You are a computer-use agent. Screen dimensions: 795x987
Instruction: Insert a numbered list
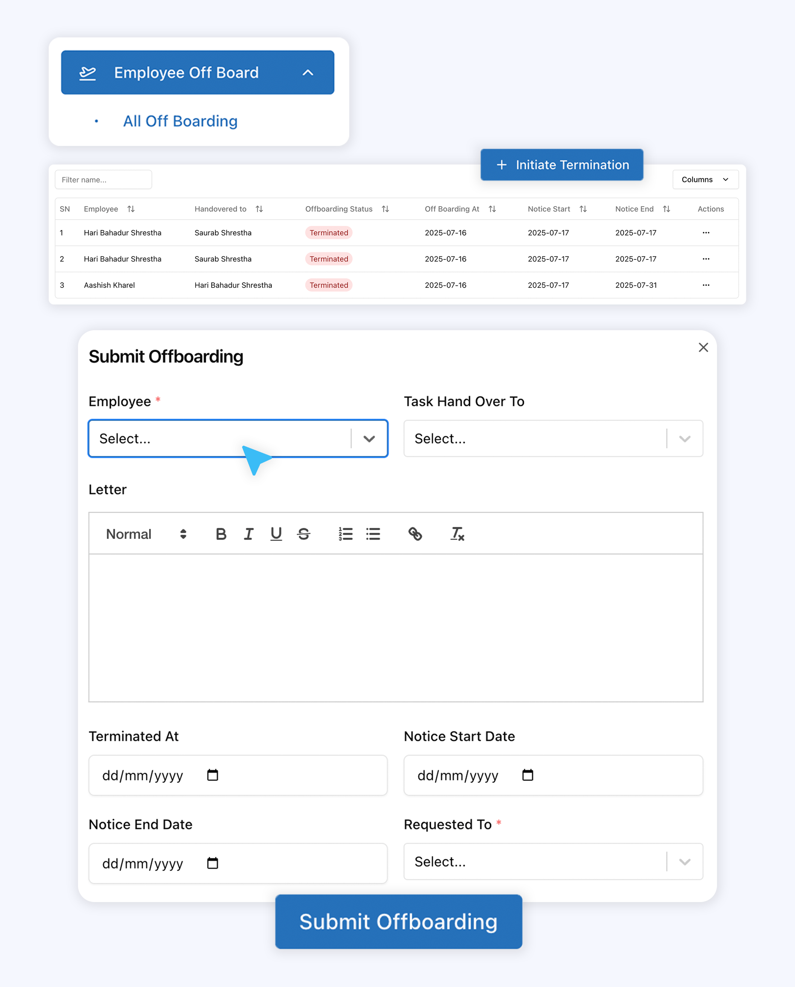pos(345,534)
